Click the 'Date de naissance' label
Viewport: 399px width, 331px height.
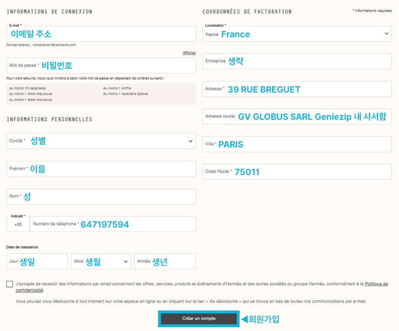point(22,247)
